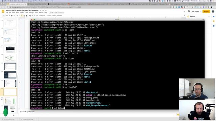Open the Google account avatar
This screenshot has width=216, height=121.
[x=213, y=11]
